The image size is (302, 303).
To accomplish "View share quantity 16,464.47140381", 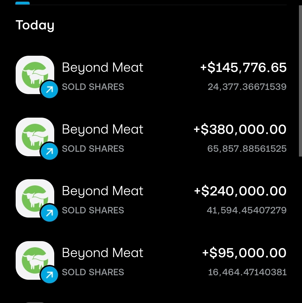I will pos(247,272).
